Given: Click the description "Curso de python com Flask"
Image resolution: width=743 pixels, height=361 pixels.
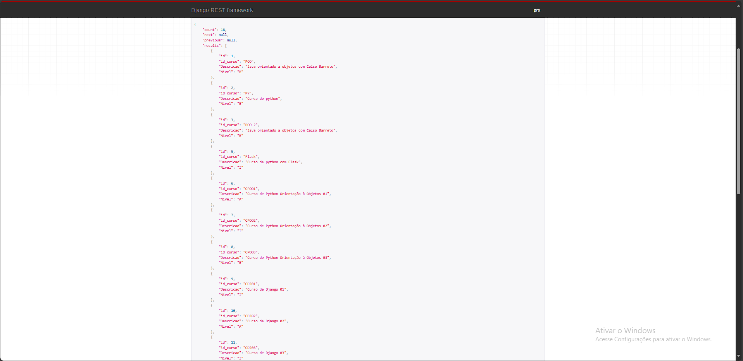Looking at the screenshot, I should pyautogui.click(x=273, y=162).
